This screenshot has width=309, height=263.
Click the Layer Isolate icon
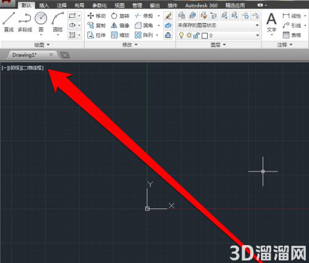[x=224, y=15]
